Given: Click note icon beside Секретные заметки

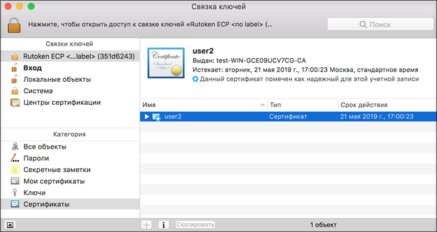Looking at the screenshot, I should 15,170.
